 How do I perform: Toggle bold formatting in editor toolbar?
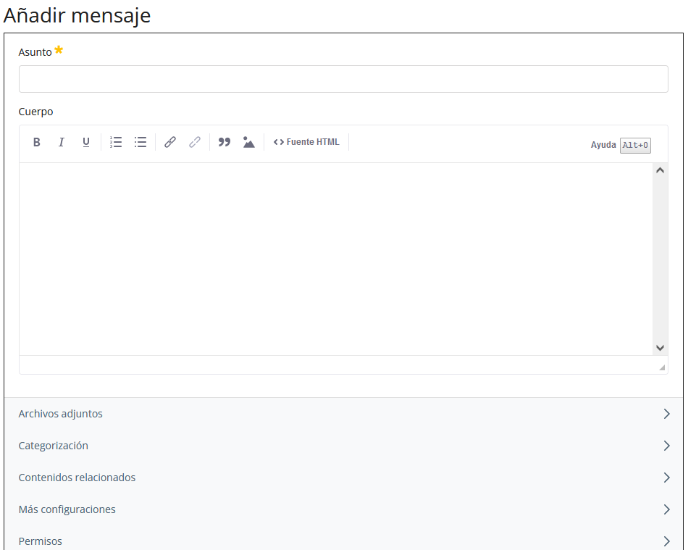click(37, 142)
